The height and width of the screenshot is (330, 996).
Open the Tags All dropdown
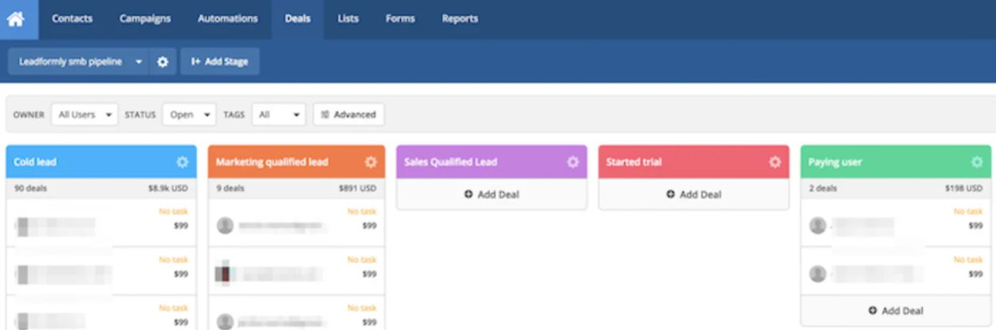click(278, 115)
